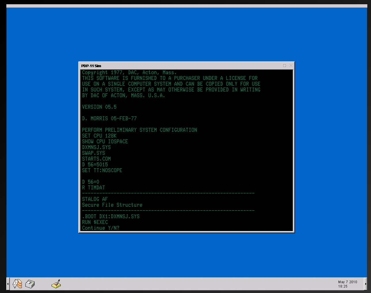Screen dimensions: 371x293
Task: Click the 'SET TT:NOSCOPE' line
Action: [x=102, y=170]
